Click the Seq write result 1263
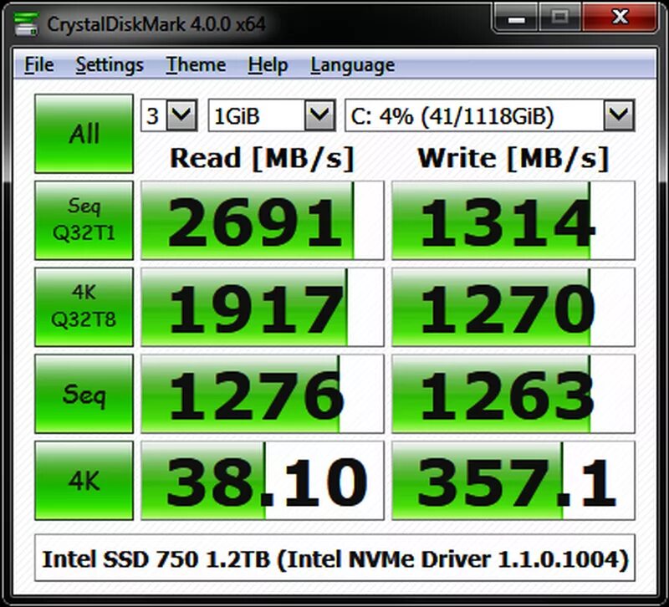 tap(513, 394)
